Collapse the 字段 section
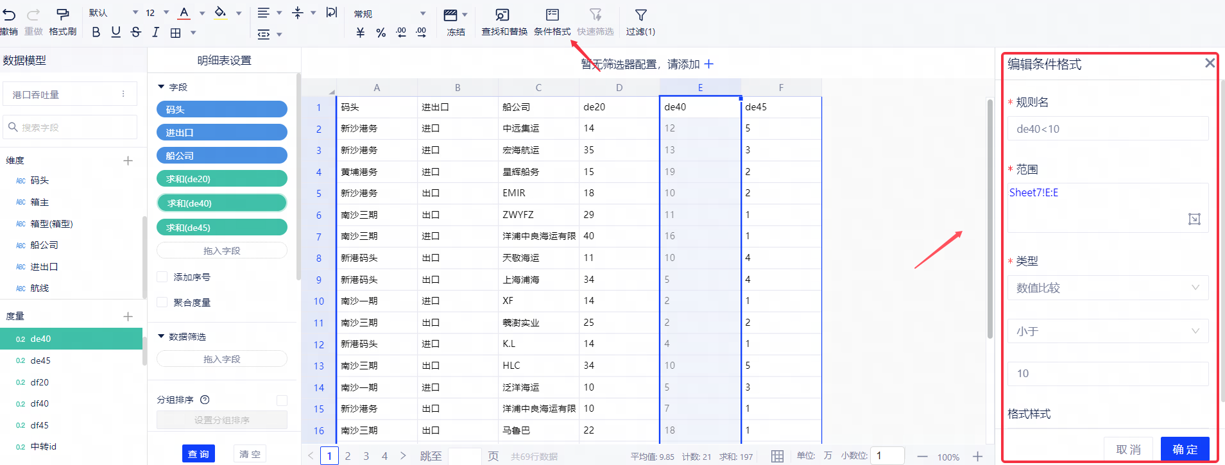Screen dimensions: 1225x465 point(162,87)
